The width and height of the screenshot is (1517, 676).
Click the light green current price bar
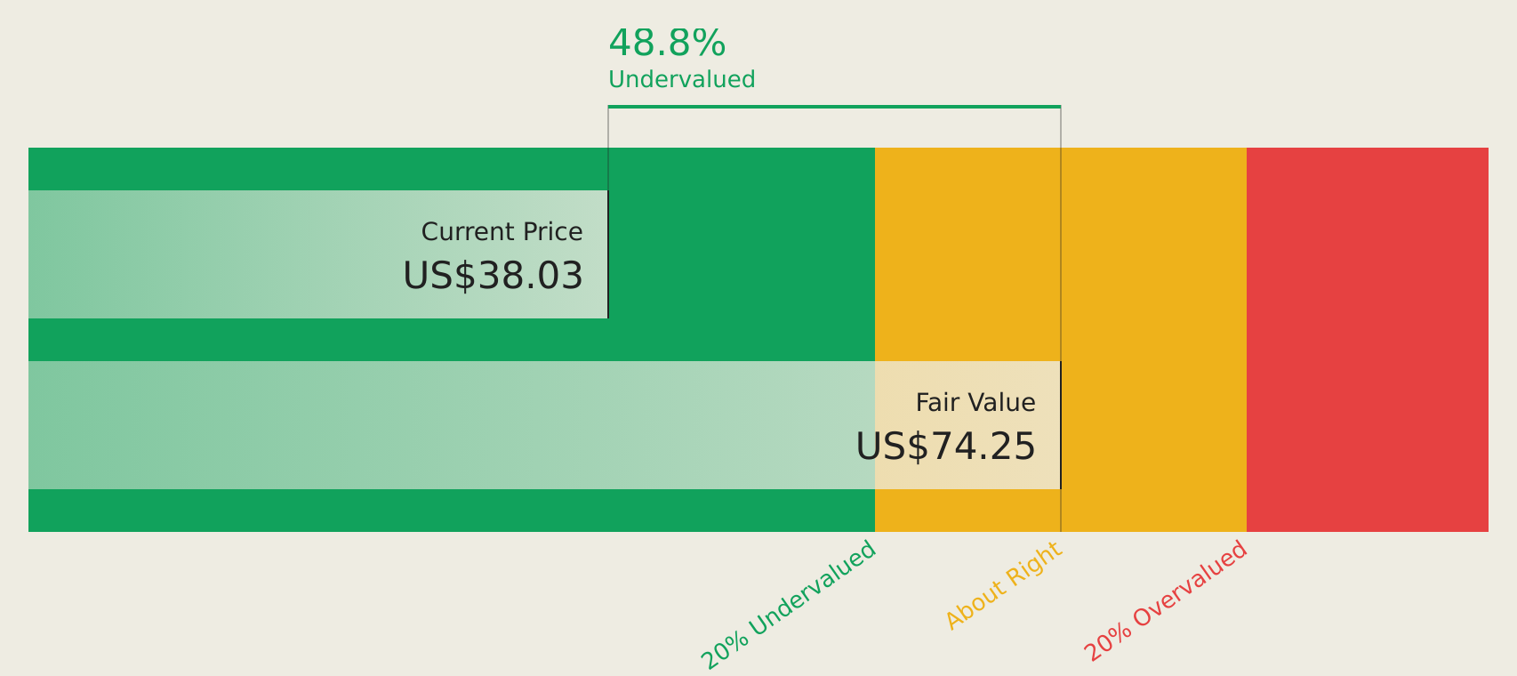318,254
